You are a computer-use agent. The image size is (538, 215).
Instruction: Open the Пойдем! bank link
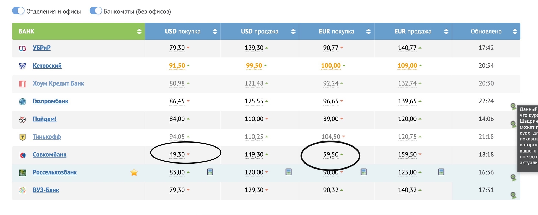pyautogui.click(x=45, y=119)
